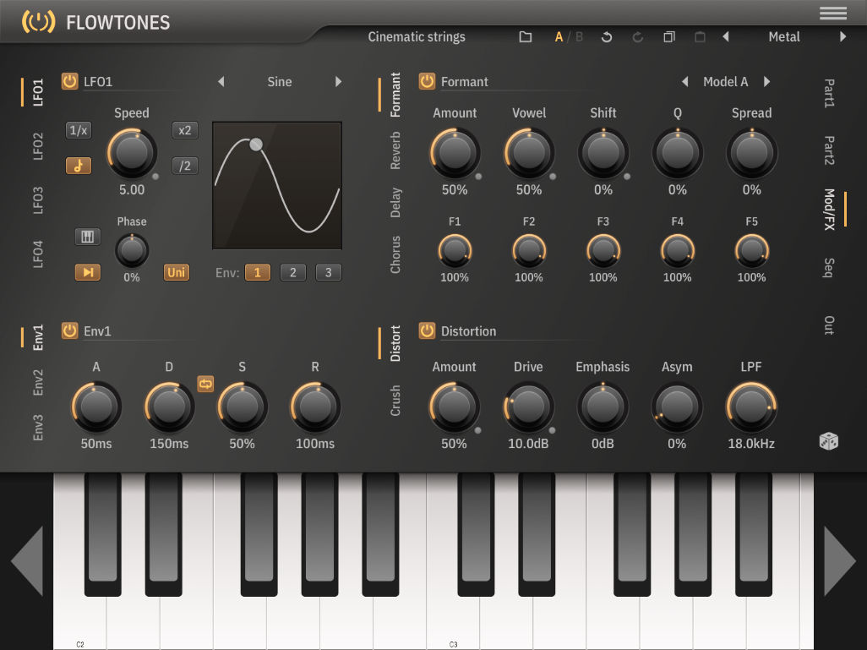Click the undo arrow icon
This screenshot has width=867, height=650.
(607, 37)
